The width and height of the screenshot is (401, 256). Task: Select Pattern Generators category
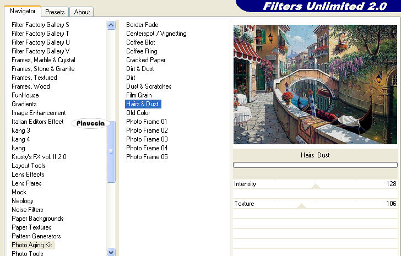pyautogui.click(x=36, y=236)
